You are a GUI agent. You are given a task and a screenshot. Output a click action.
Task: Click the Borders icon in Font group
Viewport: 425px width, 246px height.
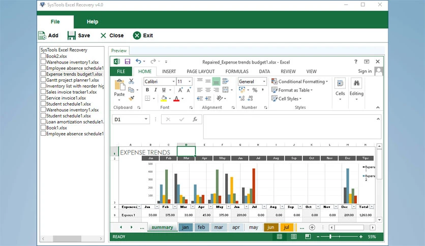(147, 98)
